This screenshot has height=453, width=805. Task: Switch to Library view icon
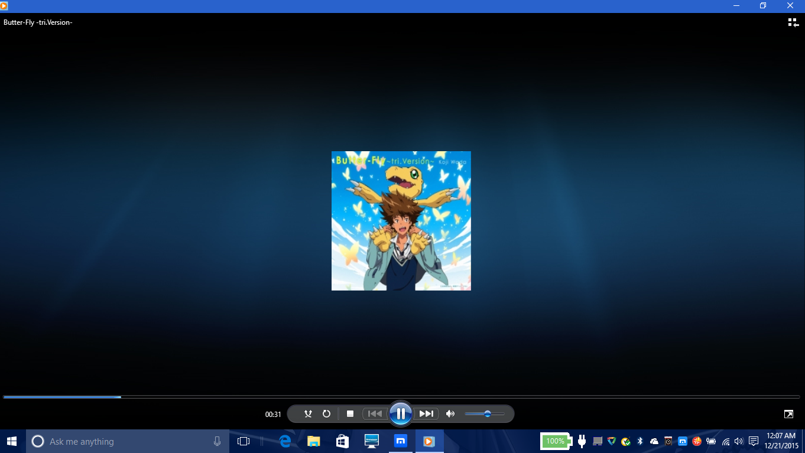click(x=793, y=22)
